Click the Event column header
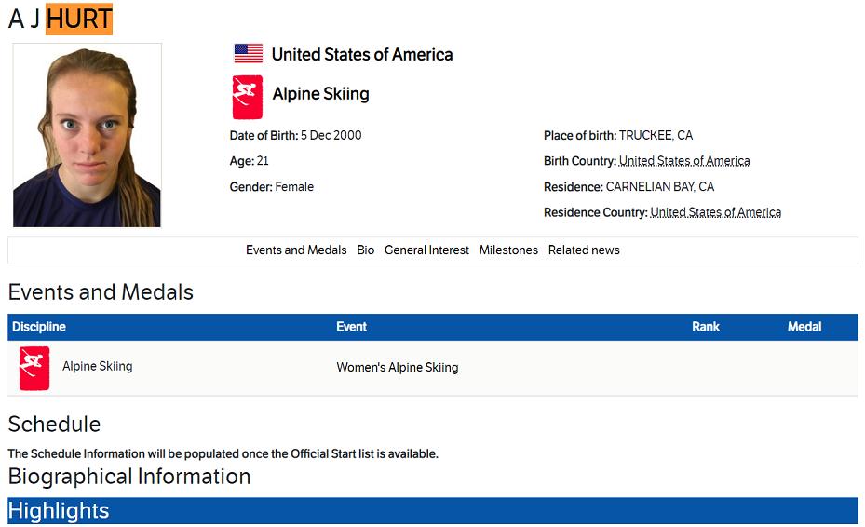 click(351, 327)
